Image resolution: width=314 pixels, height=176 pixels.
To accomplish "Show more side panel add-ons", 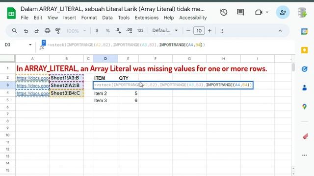I will click(x=304, y=155).
